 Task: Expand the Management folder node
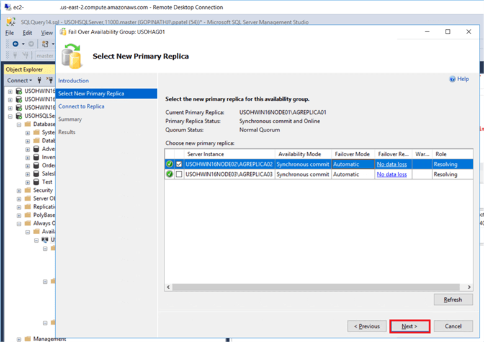pos(19,340)
